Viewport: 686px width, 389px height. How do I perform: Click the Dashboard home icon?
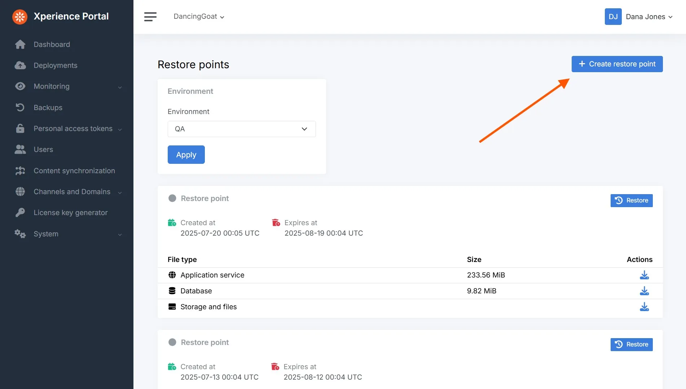(20, 44)
